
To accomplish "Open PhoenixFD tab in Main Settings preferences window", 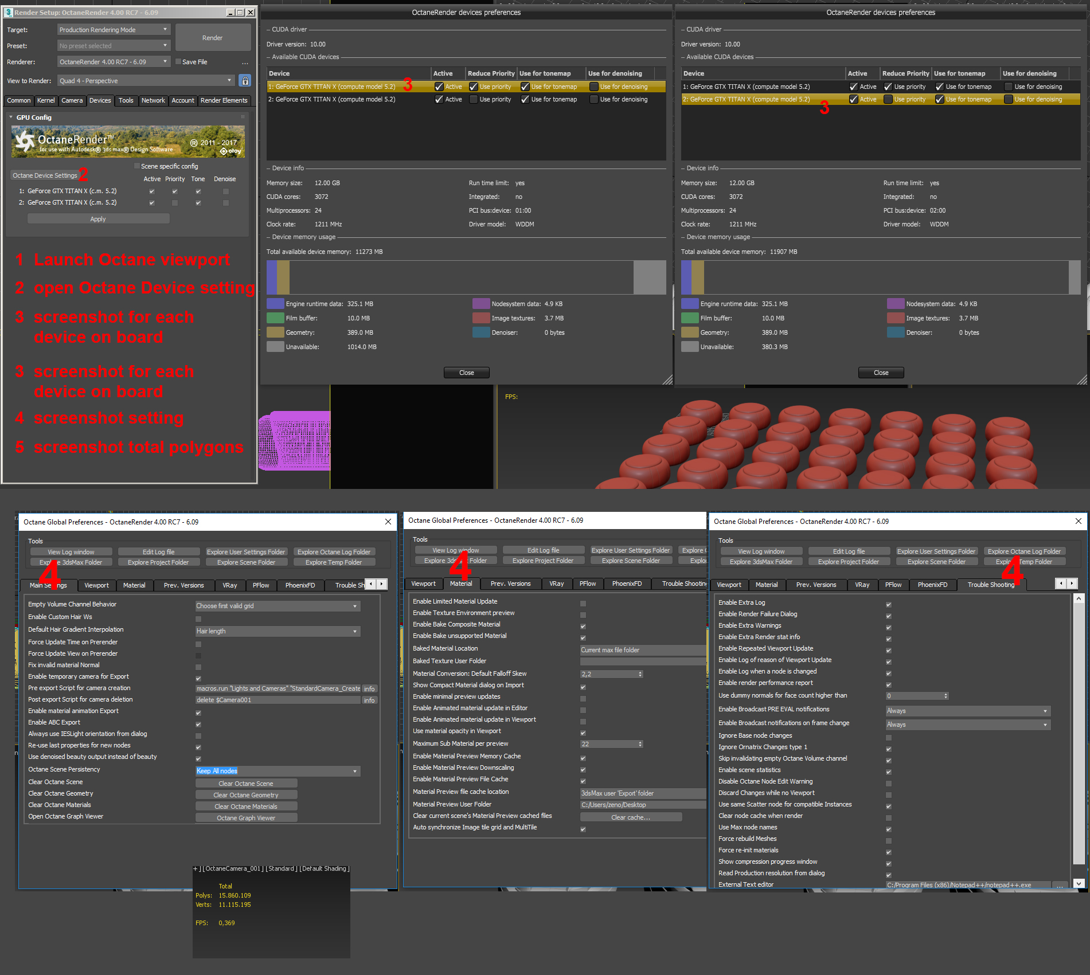I will pyautogui.click(x=300, y=585).
